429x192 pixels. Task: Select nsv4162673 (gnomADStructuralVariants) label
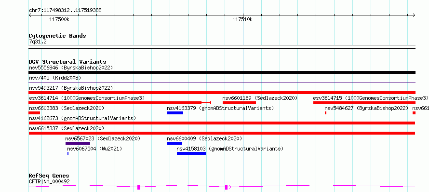82,118
